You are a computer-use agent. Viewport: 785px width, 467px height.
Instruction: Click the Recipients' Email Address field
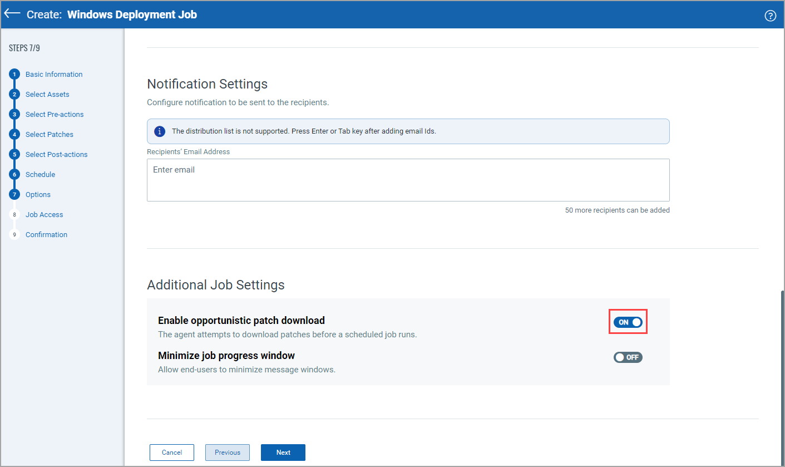tap(408, 180)
